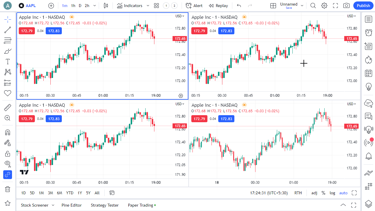Click the magnet mode icon
The height and width of the screenshot is (211, 375).
8,132
